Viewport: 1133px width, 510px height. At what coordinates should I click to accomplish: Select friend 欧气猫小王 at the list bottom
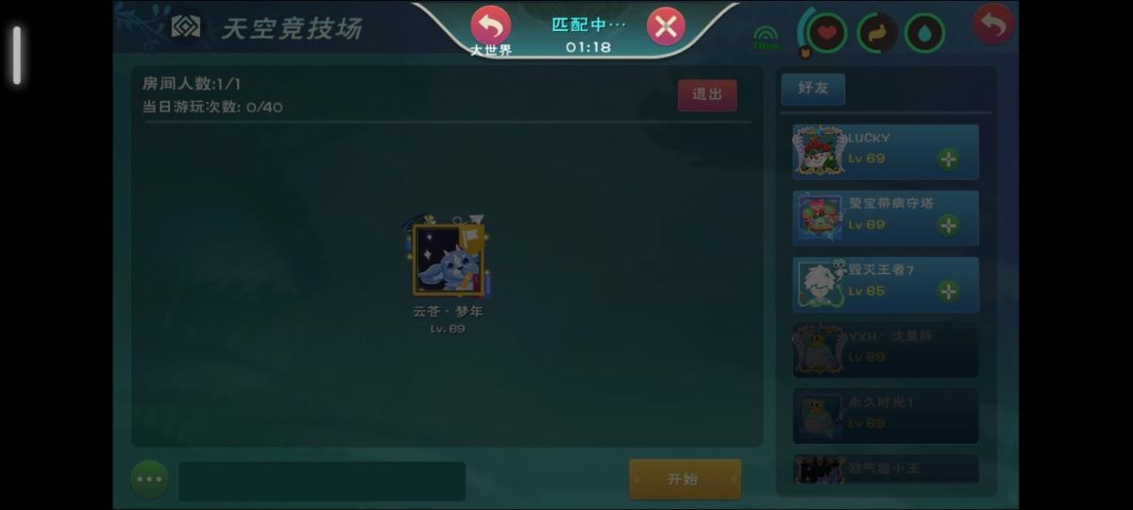coord(886,469)
